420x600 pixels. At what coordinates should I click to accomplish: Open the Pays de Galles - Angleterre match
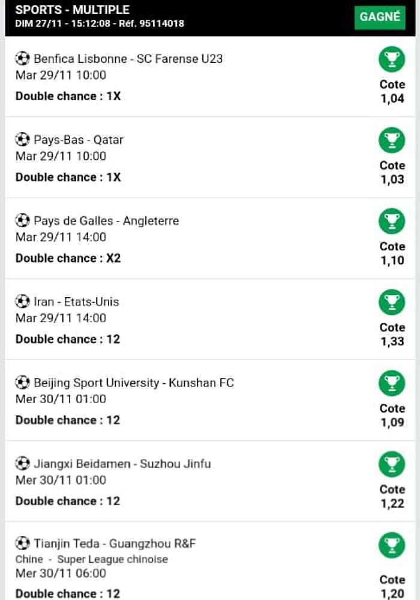106,221
